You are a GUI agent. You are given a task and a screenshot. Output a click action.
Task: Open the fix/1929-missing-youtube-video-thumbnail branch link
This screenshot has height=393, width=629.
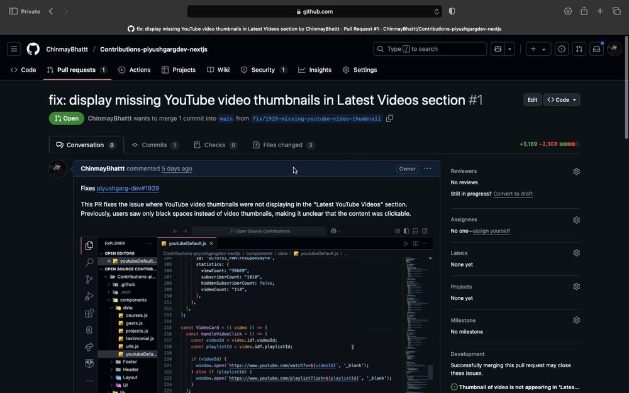tap(316, 119)
